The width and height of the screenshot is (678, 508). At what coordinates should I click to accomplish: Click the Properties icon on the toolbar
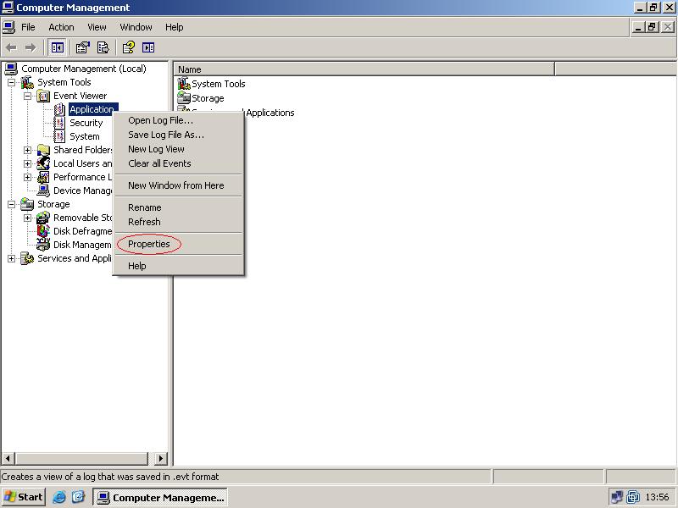tap(81, 47)
